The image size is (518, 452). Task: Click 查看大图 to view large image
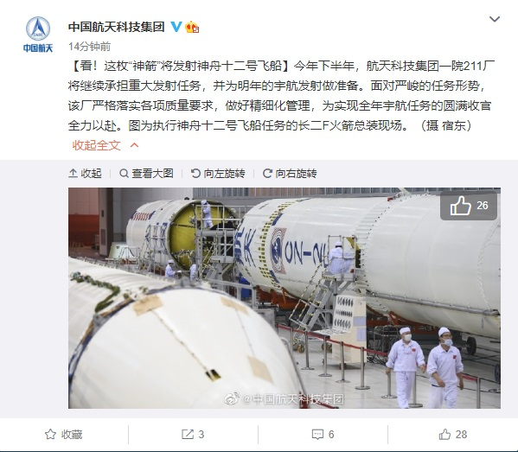pos(146,174)
